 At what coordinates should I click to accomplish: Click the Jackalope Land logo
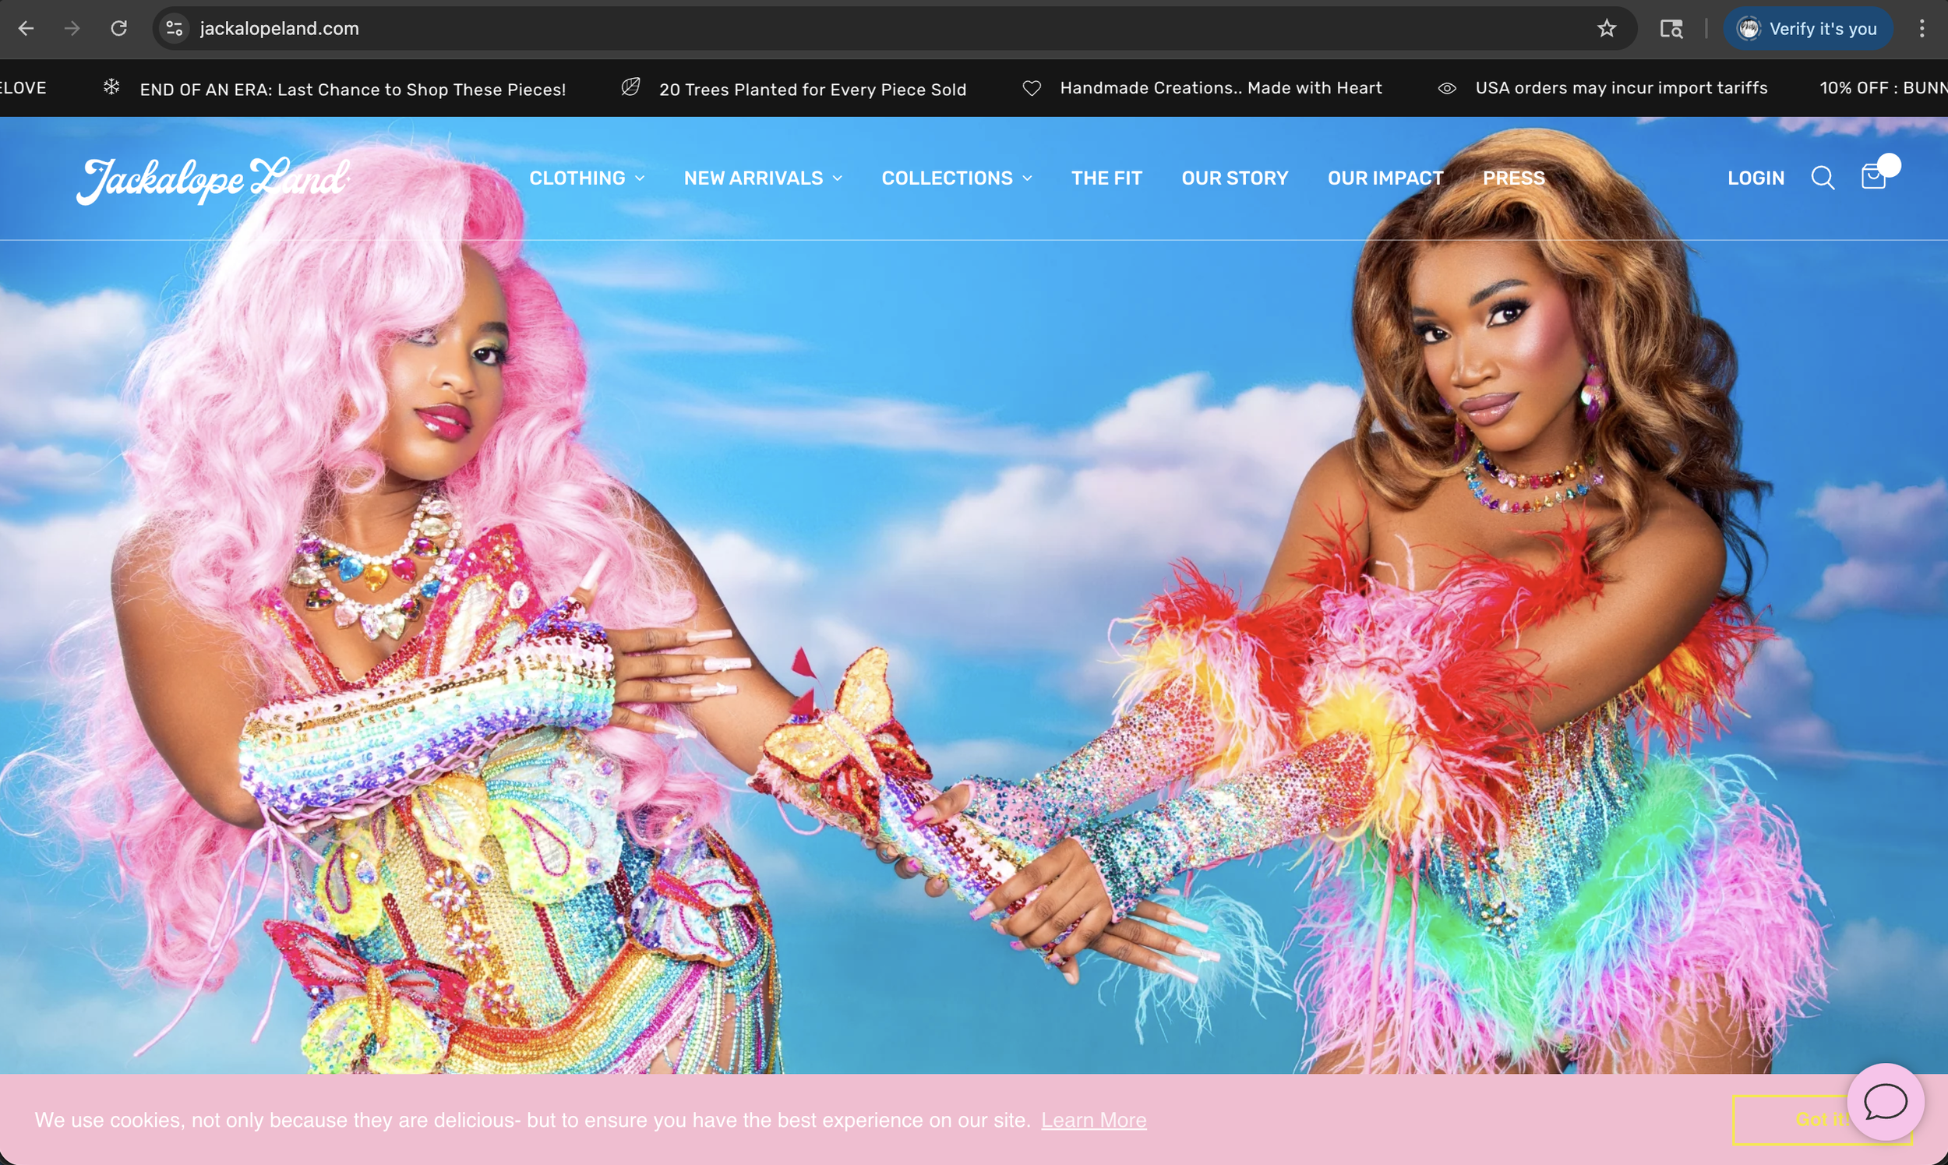point(213,180)
